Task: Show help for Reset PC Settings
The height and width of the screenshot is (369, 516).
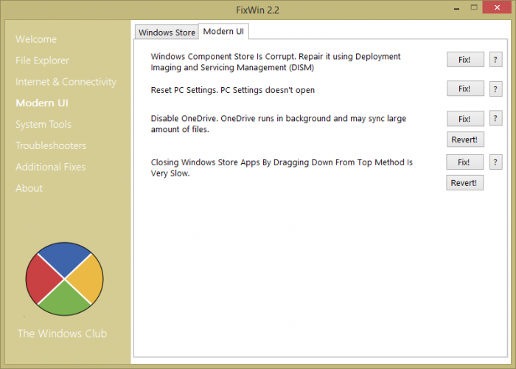Action: 495,89
